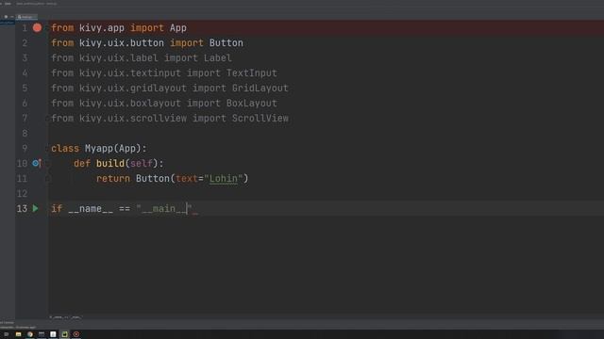This screenshot has width=604, height=339.
Task: Click the breadcrumb text below the editor
Action: (65, 317)
